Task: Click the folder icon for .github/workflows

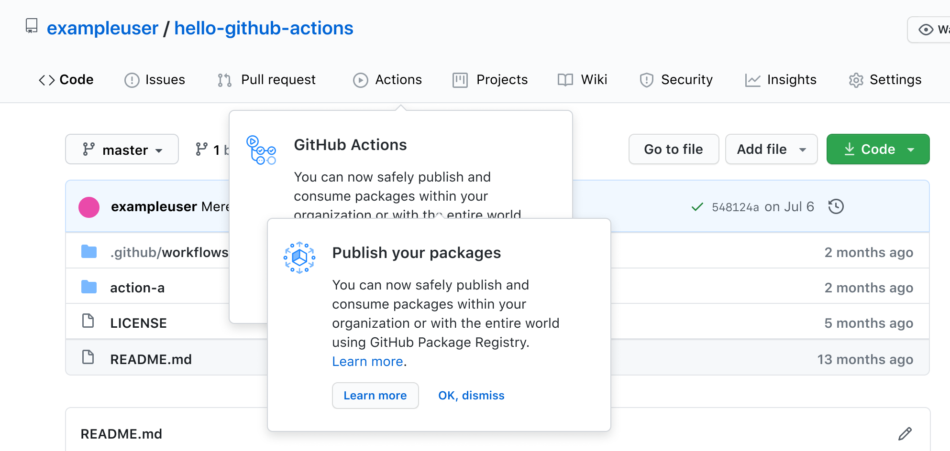Action: [x=89, y=251]
